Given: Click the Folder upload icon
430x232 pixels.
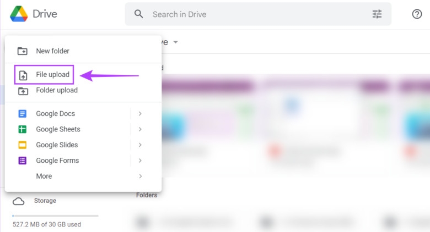Looking at the screenshot, I should tap(23, 91).
